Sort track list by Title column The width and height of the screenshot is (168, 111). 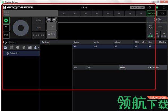pos(102,67)
